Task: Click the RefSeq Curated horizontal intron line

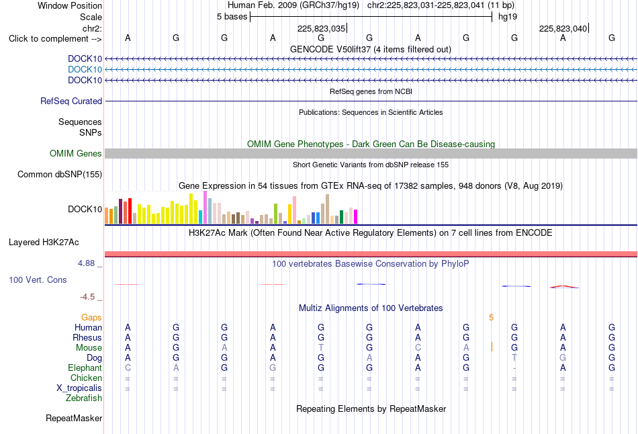Action: point(371,101)
